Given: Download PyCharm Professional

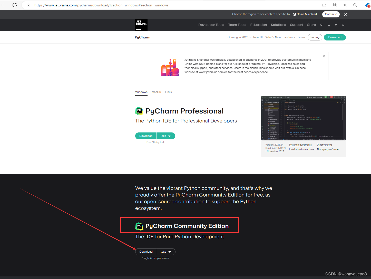Looking at the screenshot, I should tap(145, 136).
